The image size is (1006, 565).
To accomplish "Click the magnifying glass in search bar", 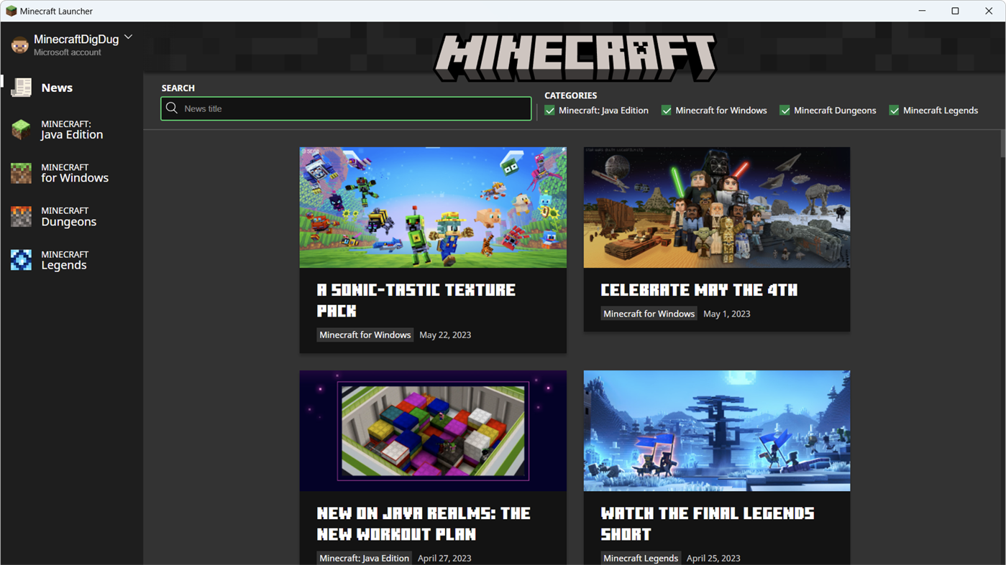I will tap(172, 108).
